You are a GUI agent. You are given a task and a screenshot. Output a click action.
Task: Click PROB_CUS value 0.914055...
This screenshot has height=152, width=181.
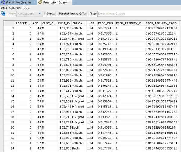coord(106,128)
